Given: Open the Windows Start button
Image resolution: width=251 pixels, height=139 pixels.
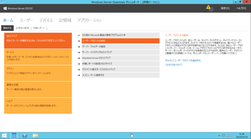Looking at the screenshot, I should coord(4,136).
